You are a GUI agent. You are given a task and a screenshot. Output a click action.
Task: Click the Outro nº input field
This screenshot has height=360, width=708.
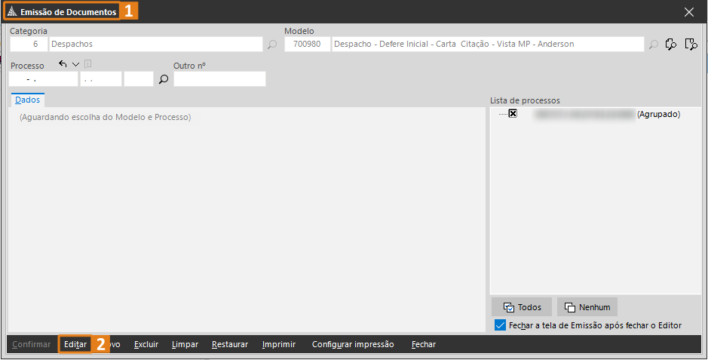[x=219, y=79]
